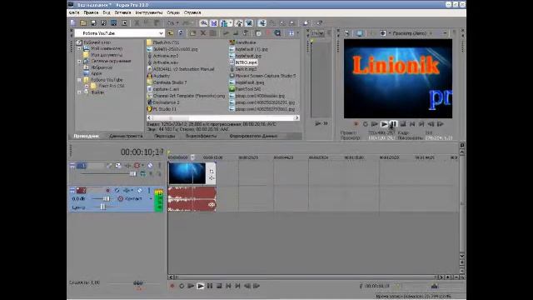This screenshot has width=533, height=300.
Task: Toggle Ignore Event Grouping
Action: [249, 23]
